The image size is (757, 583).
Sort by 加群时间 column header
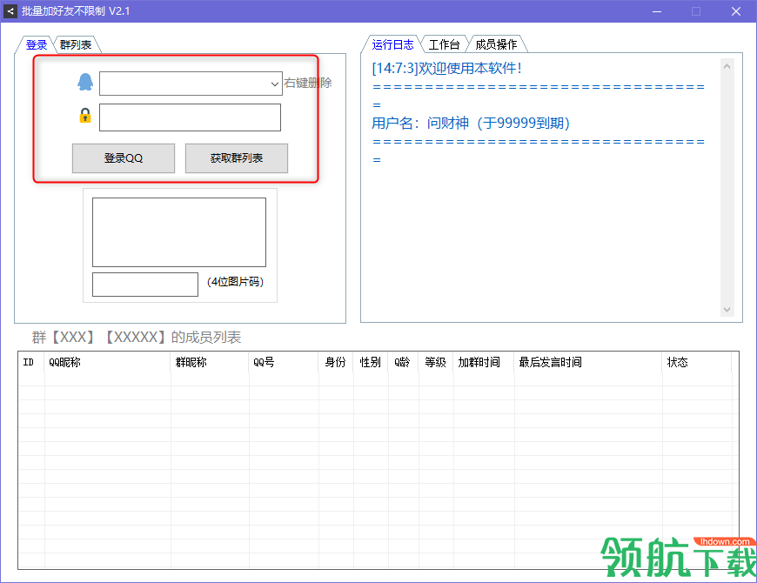tap(484, 363)
